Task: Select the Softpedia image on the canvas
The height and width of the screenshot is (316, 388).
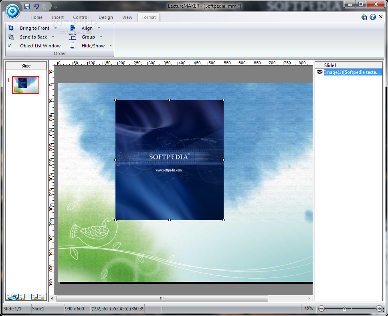Action: tap(170, 160)
